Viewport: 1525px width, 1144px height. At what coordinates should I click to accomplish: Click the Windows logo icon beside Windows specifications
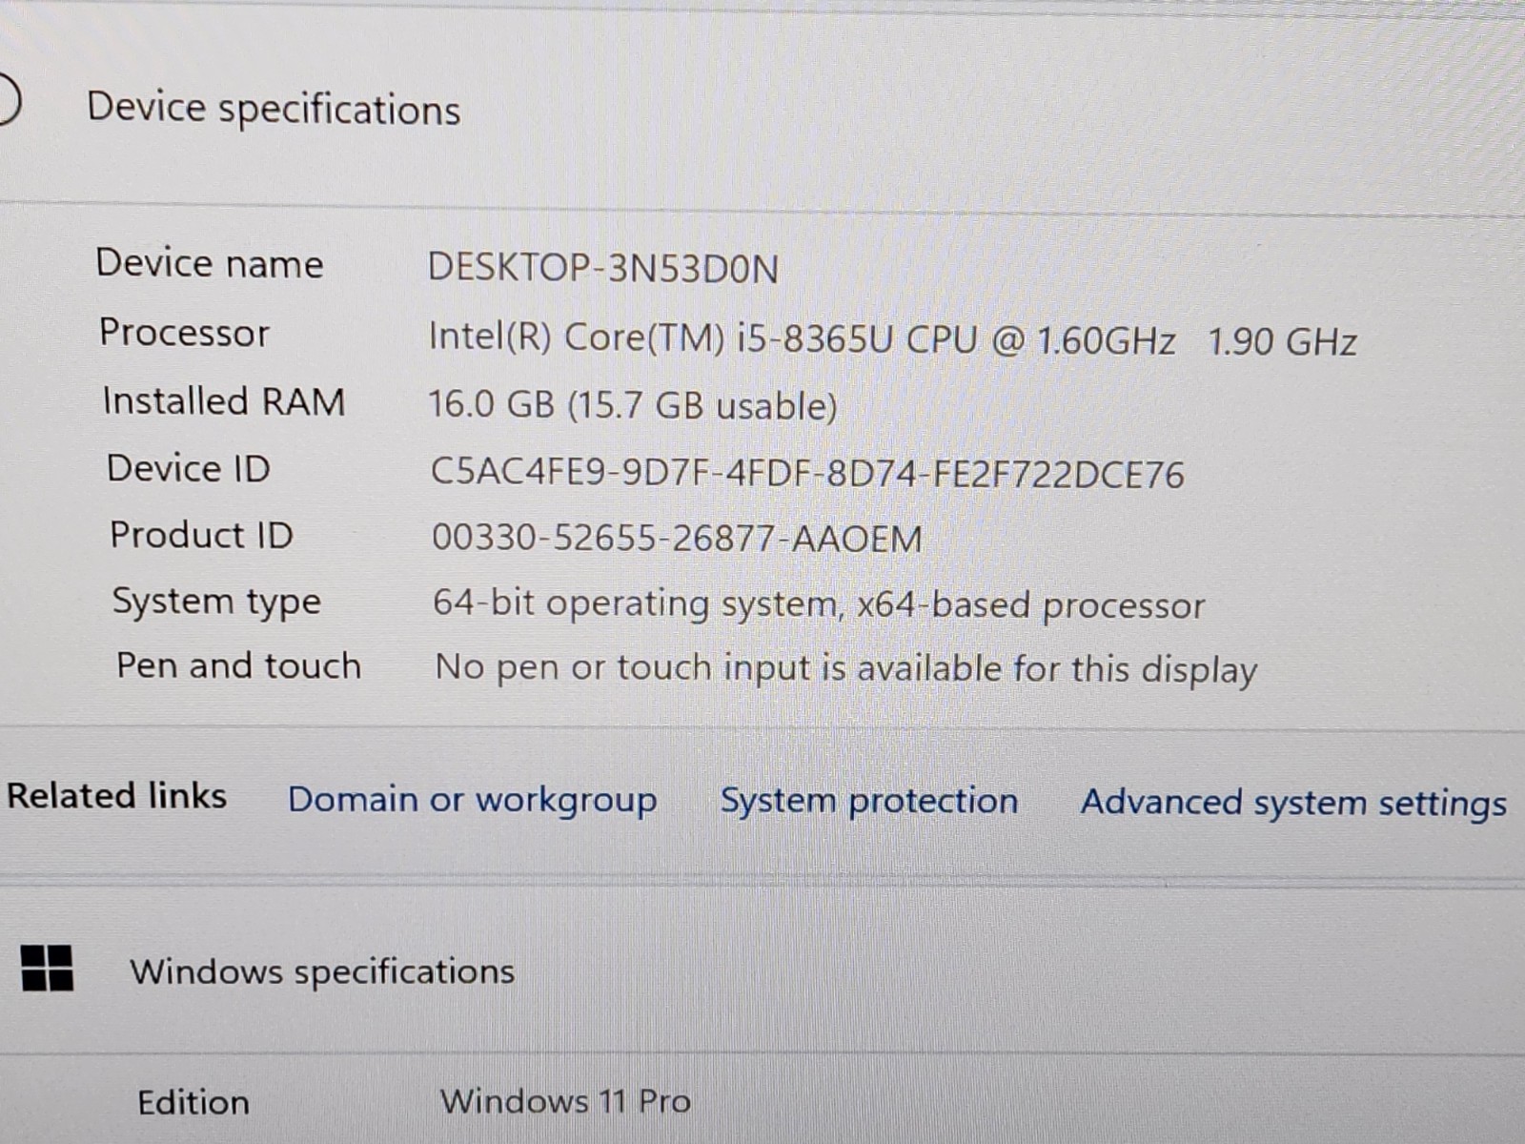click(47, 968)
